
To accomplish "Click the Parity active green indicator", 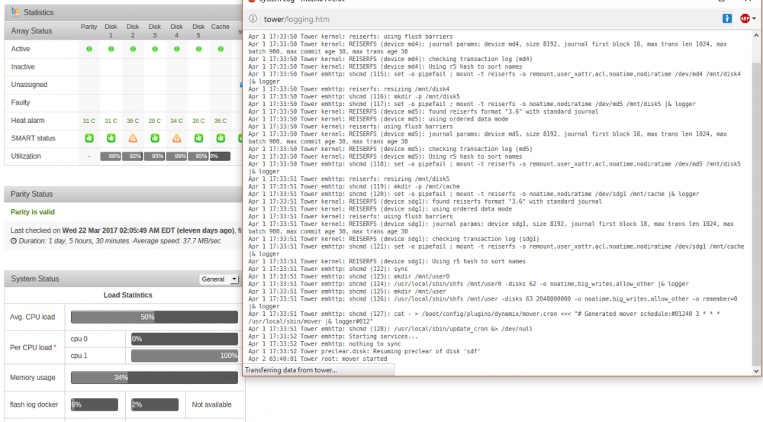I will (89, 49).
